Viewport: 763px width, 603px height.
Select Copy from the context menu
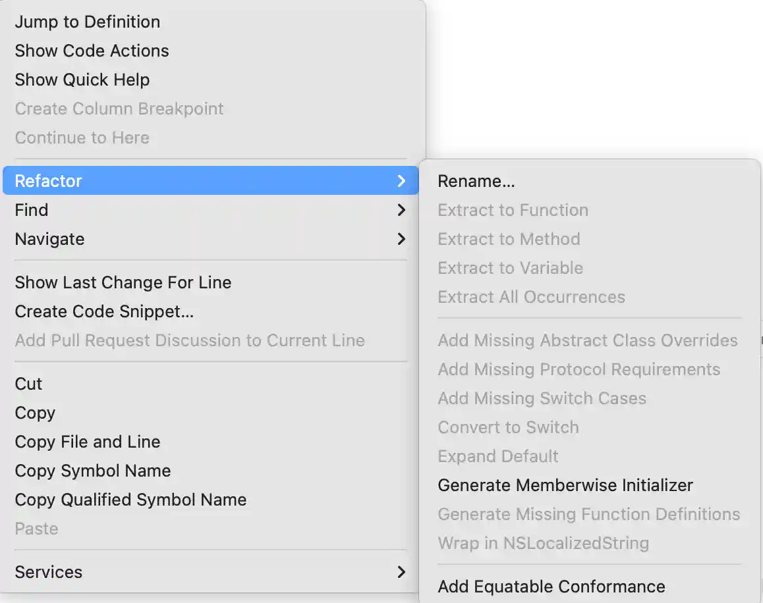coord(35,413)
